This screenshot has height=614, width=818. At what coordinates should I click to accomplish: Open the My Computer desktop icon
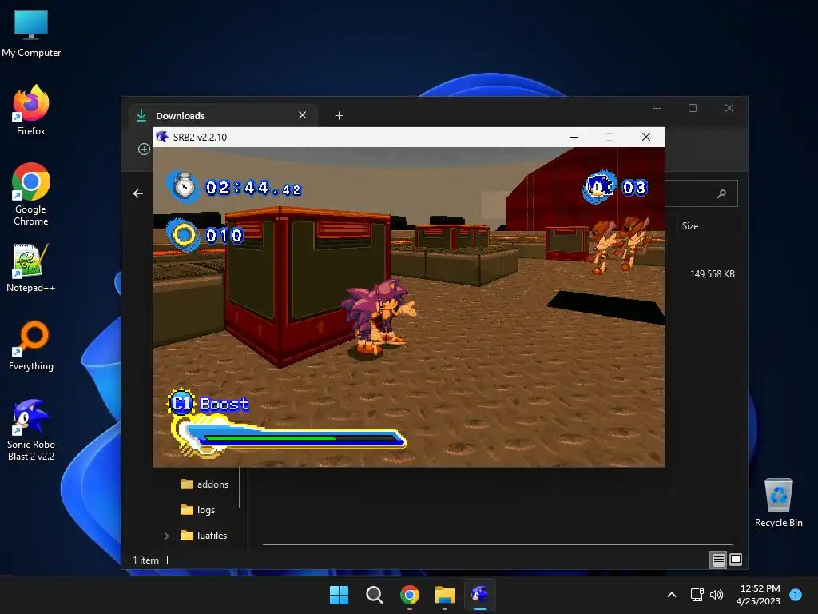(x=31, y=34)
